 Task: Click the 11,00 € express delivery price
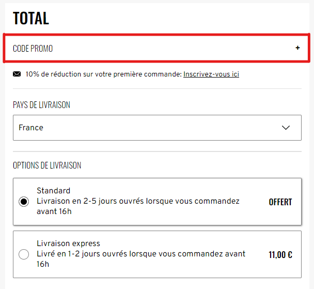tap(280, 255)
